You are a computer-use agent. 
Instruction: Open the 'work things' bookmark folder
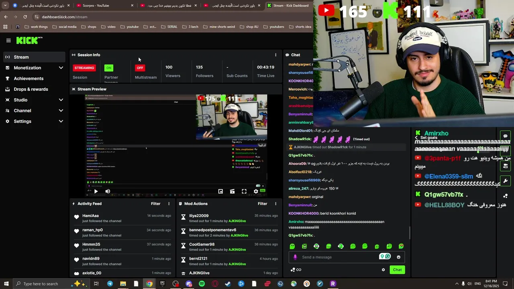[x=36, y=27]
